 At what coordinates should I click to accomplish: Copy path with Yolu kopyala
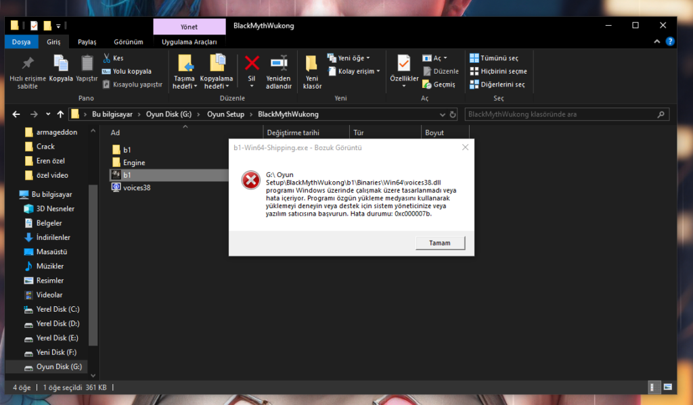(127, 71)
